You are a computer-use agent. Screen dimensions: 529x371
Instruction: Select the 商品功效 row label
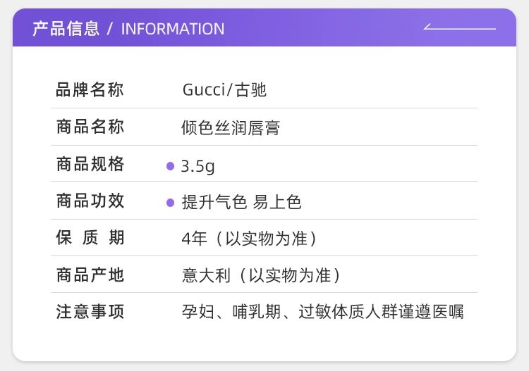tap(90, 201)
